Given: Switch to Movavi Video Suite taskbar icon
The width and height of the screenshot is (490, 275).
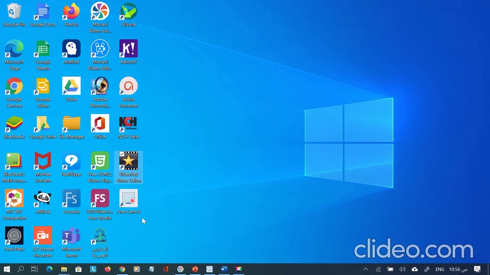Looking at the screenshot, I should 180,269.
